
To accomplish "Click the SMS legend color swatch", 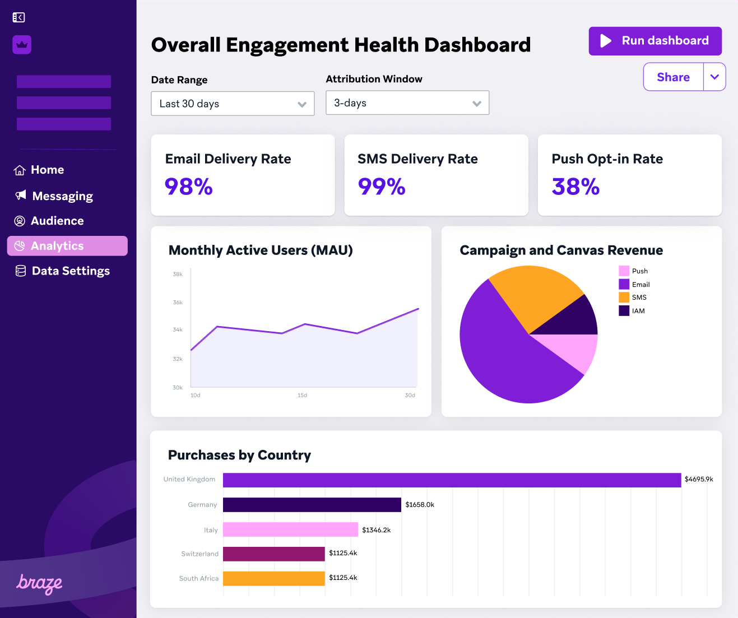I will (x=624, y=298).
